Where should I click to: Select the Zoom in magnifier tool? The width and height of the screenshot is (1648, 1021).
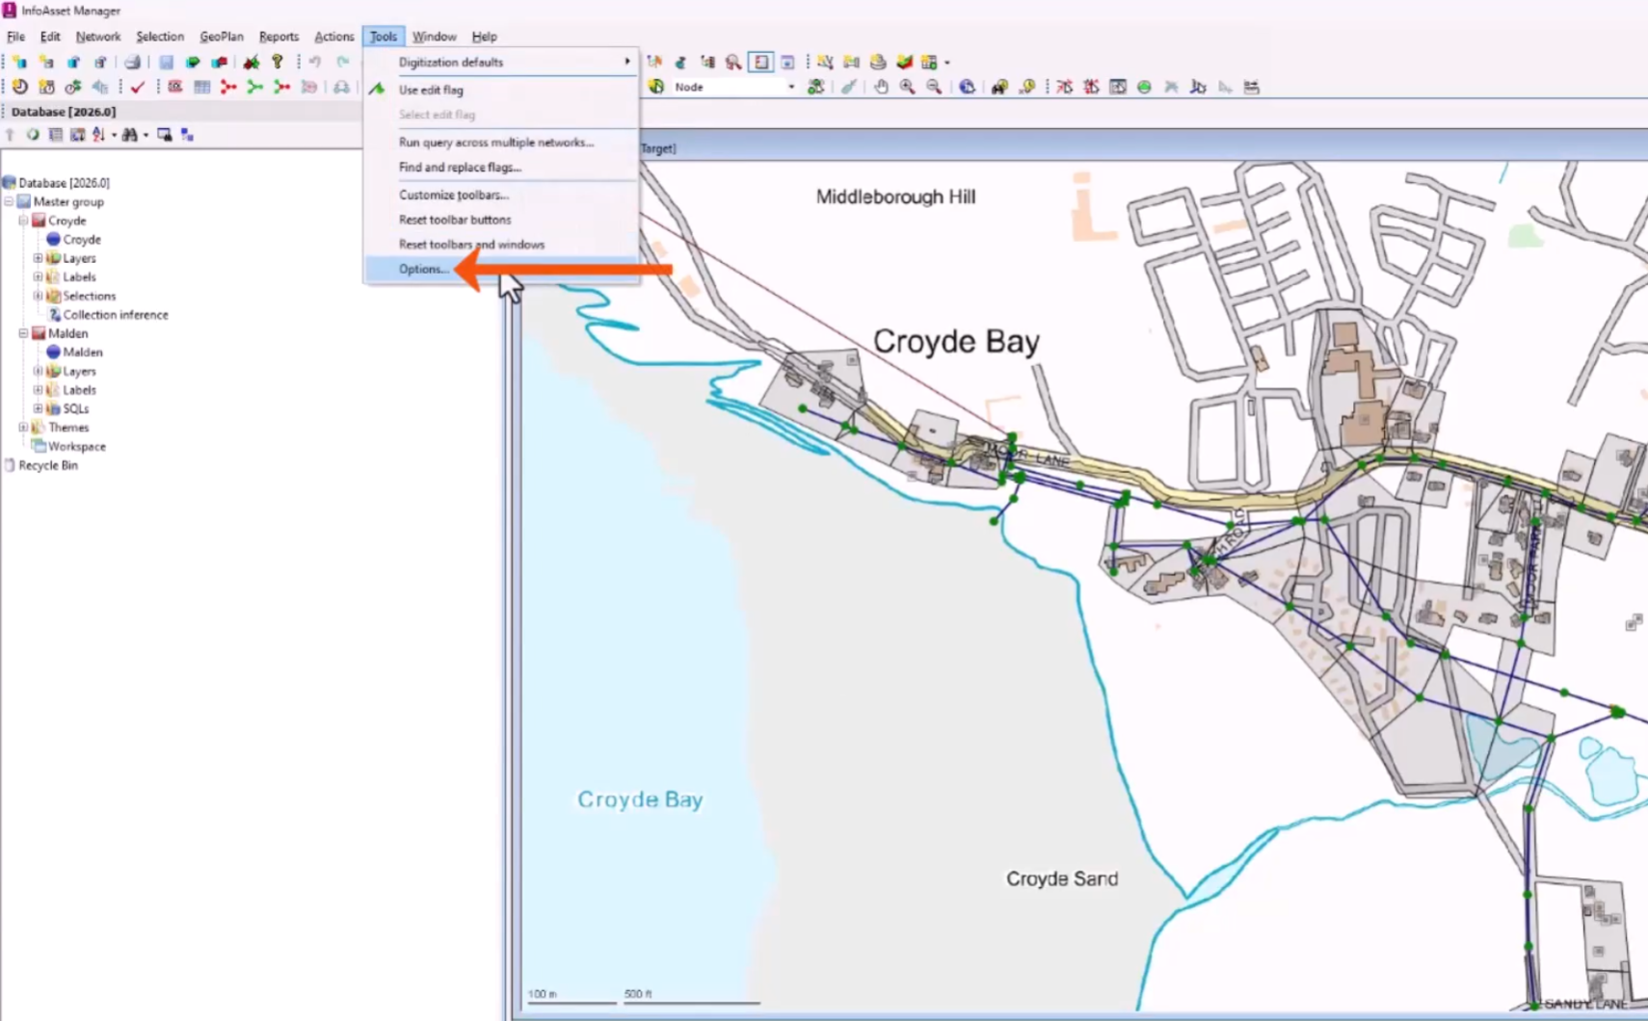907,88
